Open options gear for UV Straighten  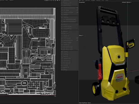coord(77,38)
